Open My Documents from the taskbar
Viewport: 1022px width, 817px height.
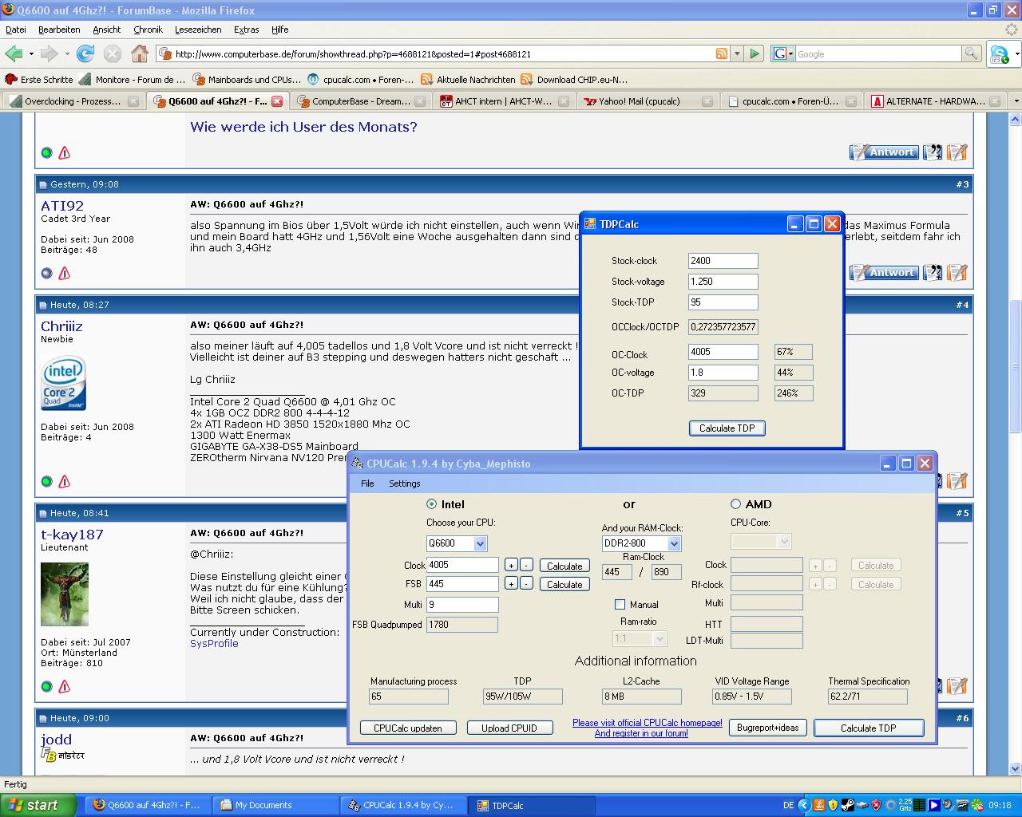tap(278, 805)
